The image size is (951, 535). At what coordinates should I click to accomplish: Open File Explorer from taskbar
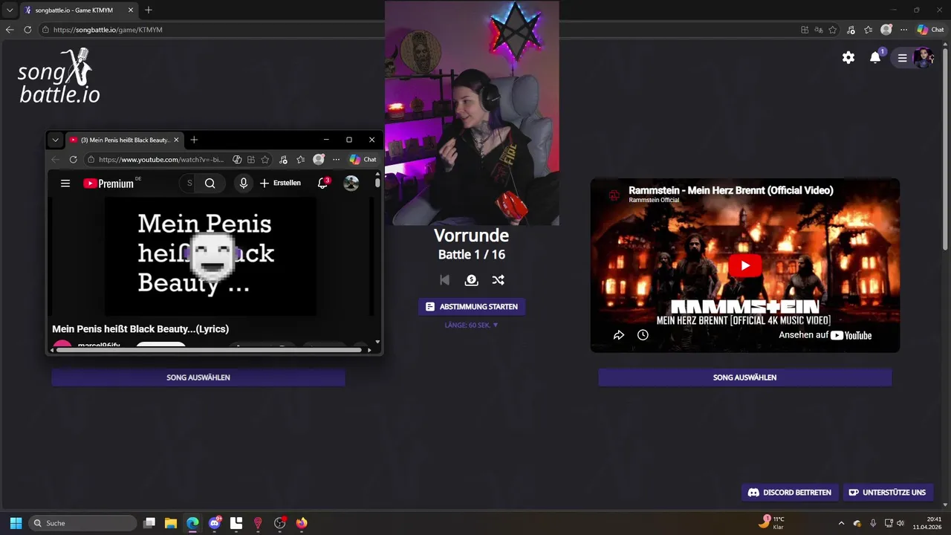click(171, 523)
